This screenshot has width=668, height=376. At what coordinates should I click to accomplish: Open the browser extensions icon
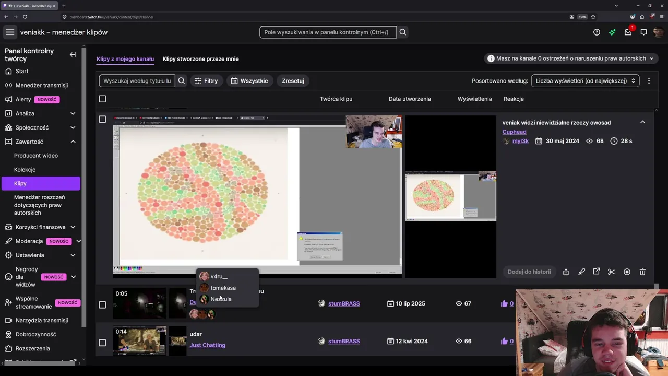click(642, 17)
